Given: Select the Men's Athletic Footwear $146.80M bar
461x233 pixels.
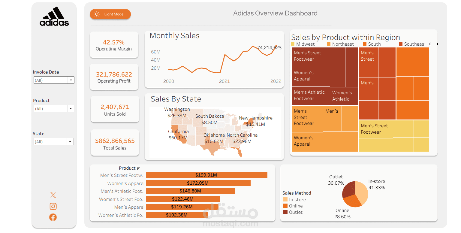Looking at the screenshot, I should coord(191,191).
